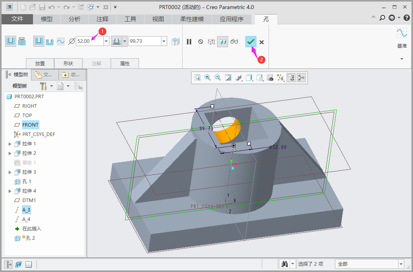The image size is (413, 272).
Task: Open the depth value 99.73 dropdown
Action: click(x=164, y=41)
